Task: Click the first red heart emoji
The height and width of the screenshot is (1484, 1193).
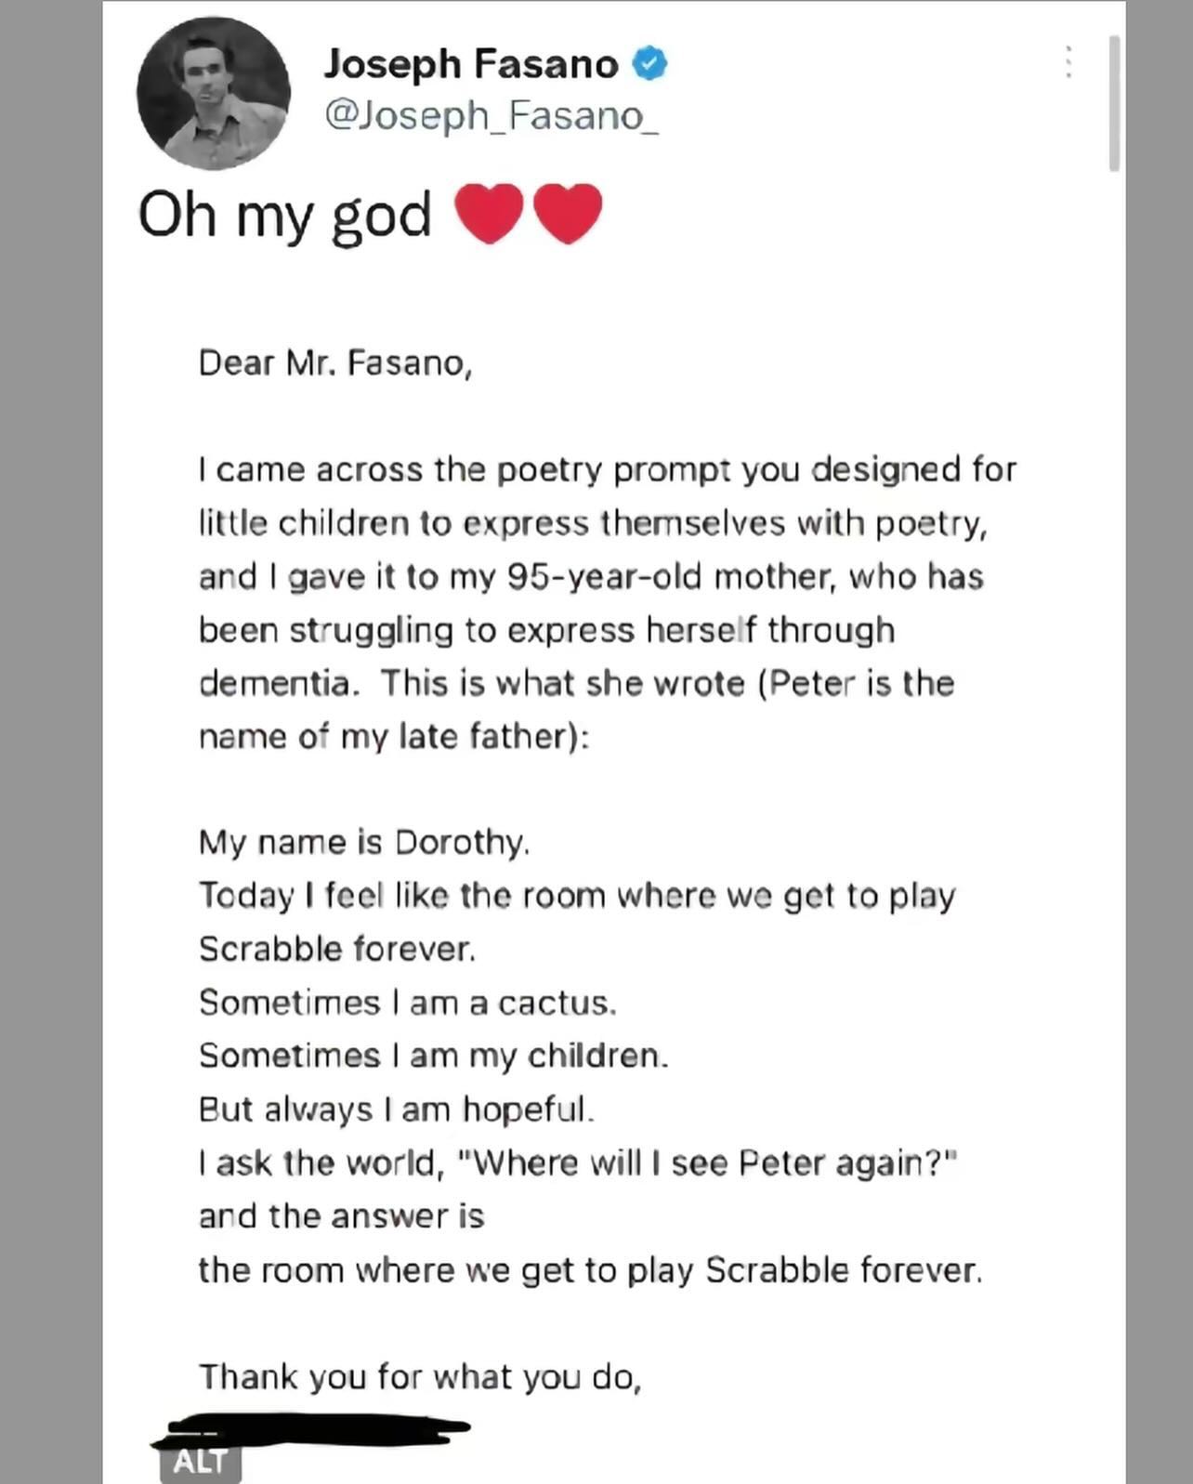Action: click(489, 214)
